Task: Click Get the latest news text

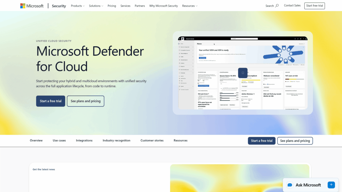Action: [x=44, y=169]
